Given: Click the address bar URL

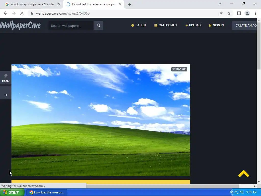Looking at the screenshot, I should pyautogui.click(x=63, y=13).
